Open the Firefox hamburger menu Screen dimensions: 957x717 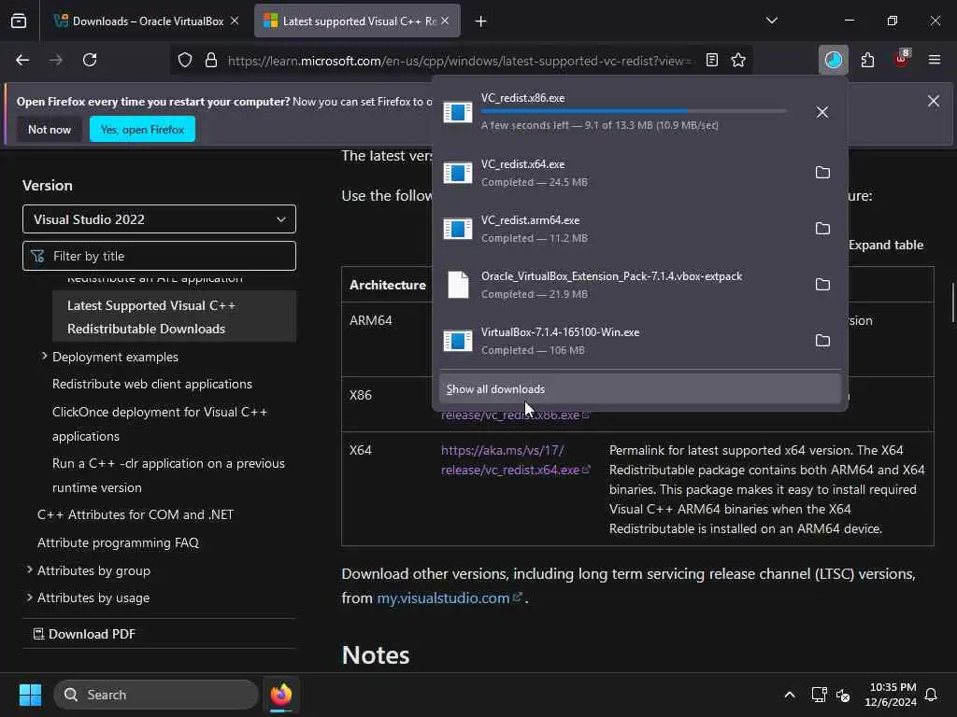(x=935, y=60)
